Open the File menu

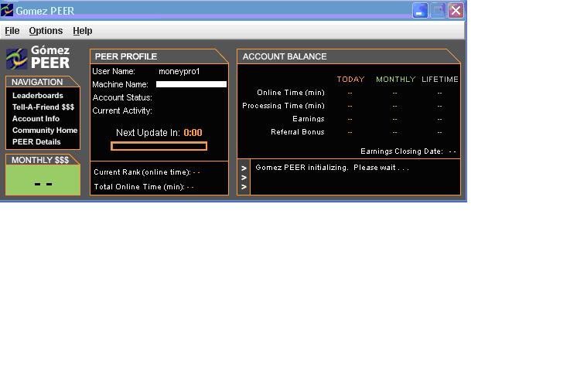12,31
